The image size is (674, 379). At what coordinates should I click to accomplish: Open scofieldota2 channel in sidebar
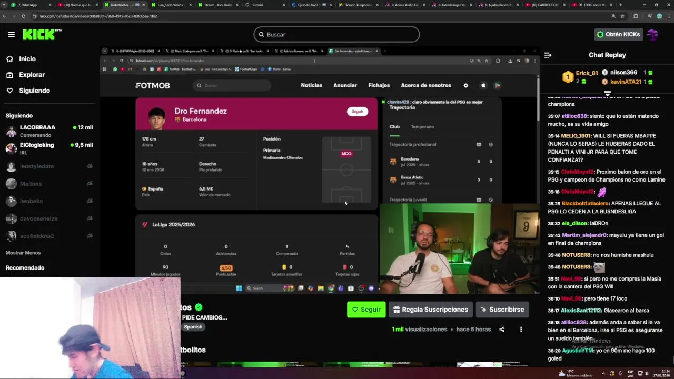(x=49, y=236)
